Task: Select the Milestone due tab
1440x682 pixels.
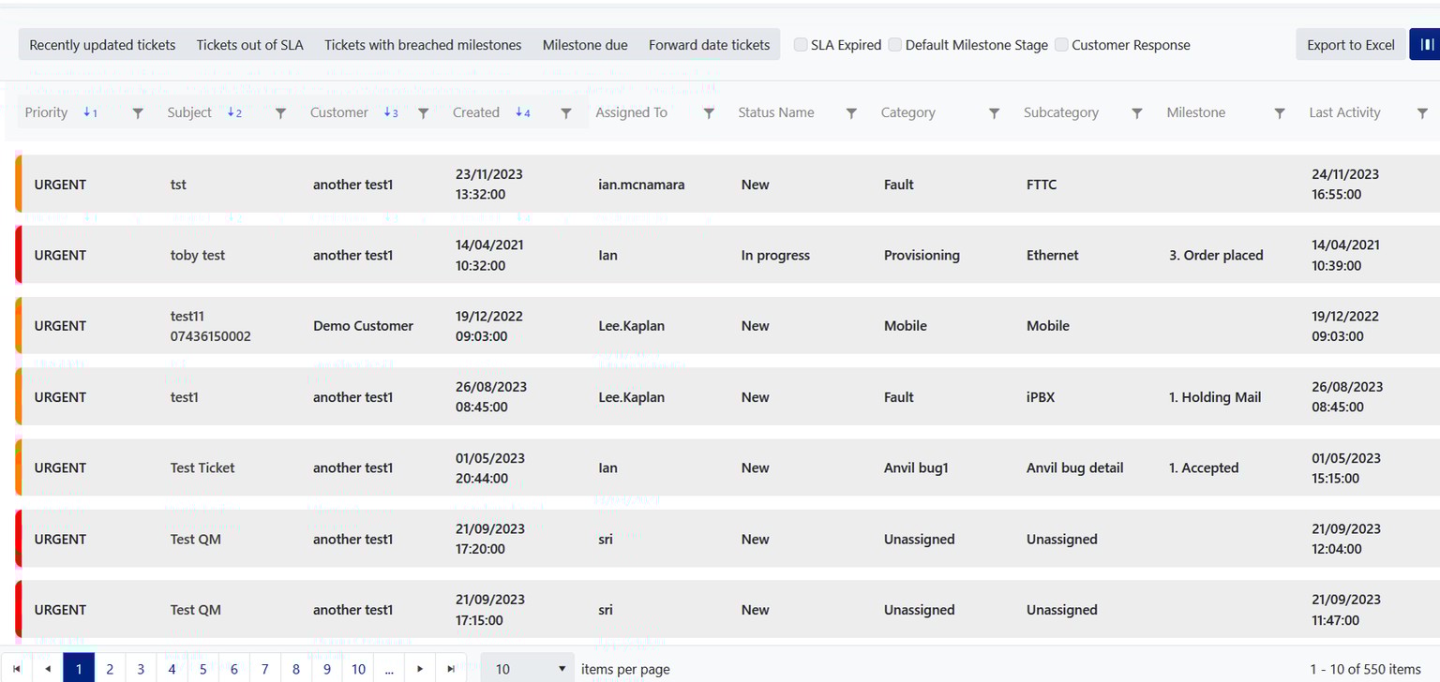Action: 585,45
